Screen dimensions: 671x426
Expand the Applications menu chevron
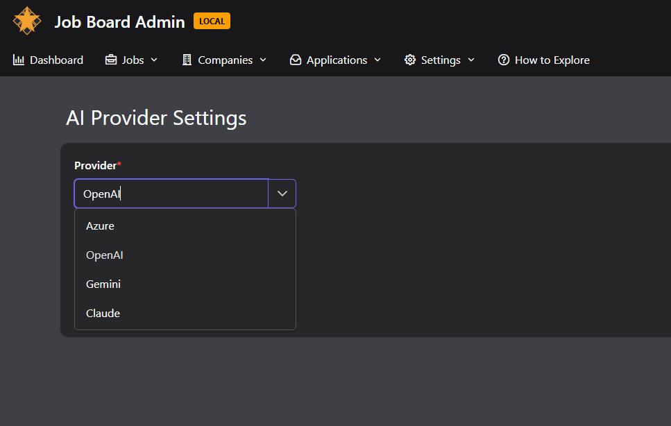click(377, 60)
